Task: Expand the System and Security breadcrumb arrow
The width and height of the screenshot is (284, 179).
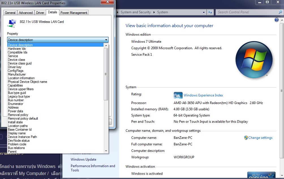Action: tap(154, 12)
